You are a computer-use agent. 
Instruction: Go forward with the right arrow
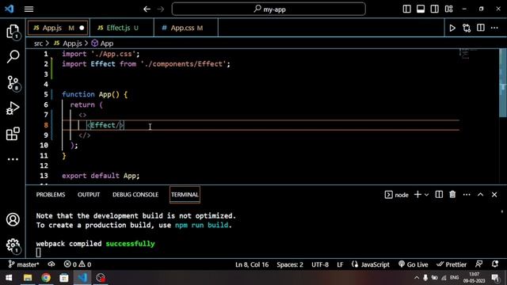pyautogui.click(x=161, y=9)
